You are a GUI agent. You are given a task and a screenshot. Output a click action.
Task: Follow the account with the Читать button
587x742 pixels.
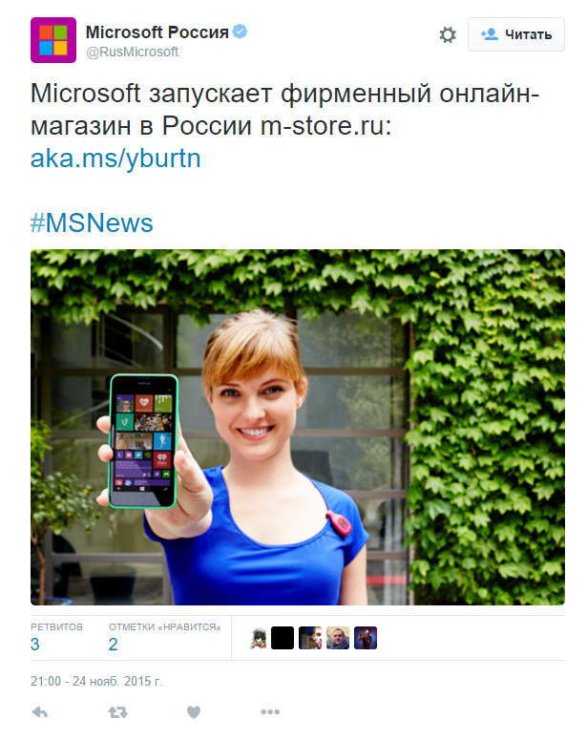click(516, 34)
